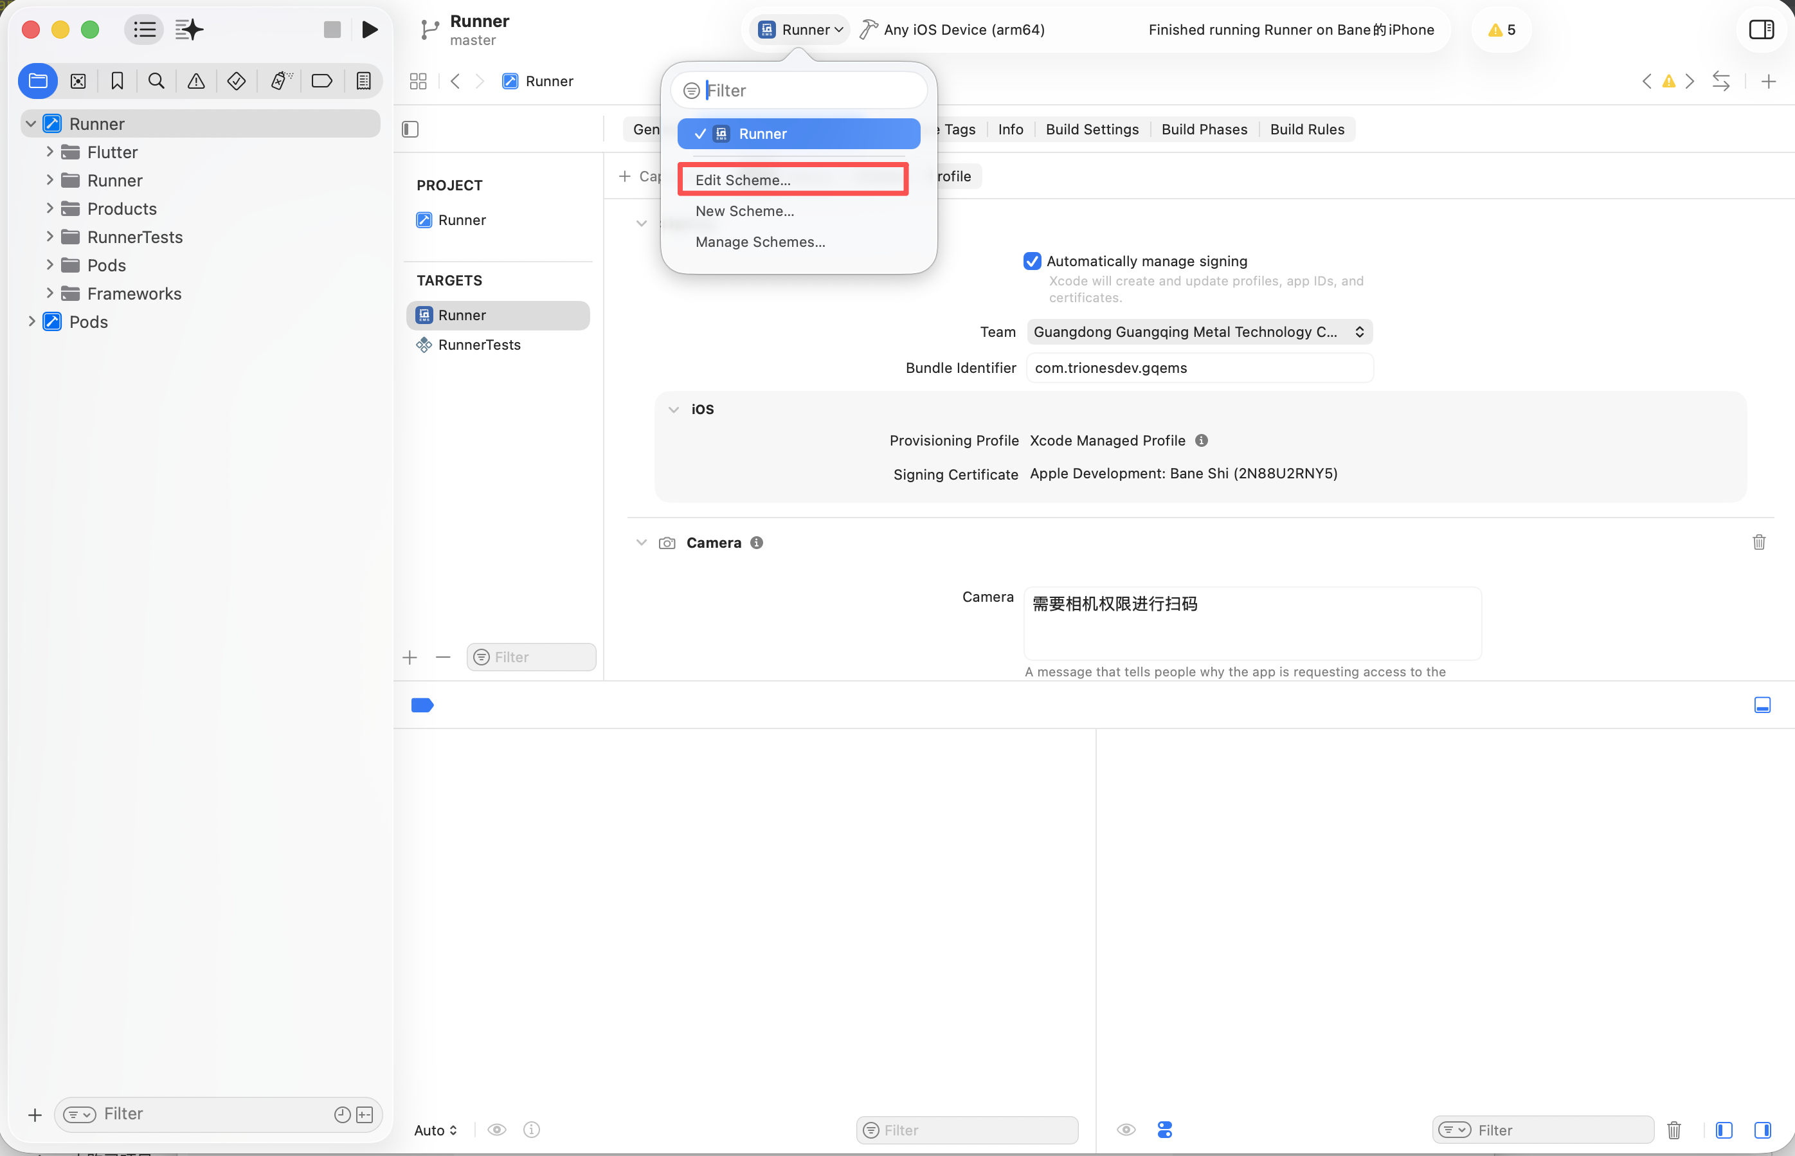Click the Run (play) button
1795x1156 pixels.
click(x=369, y=30)
